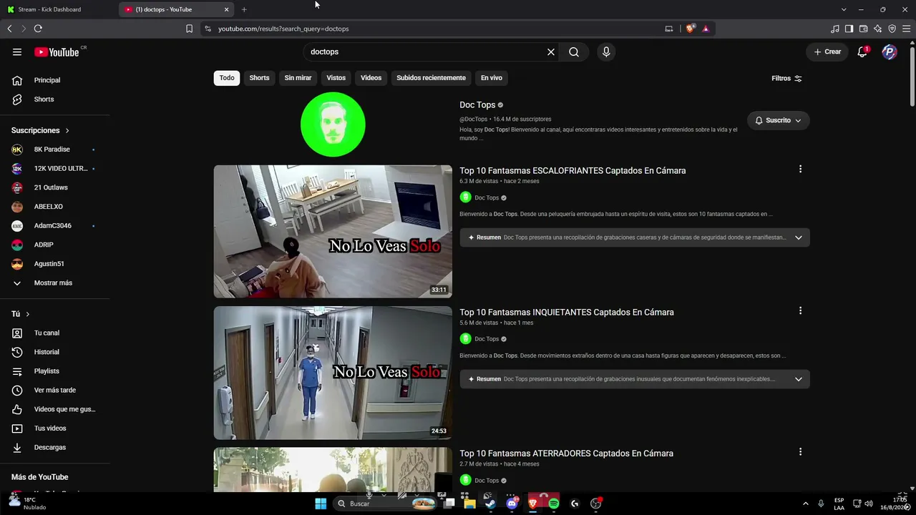Open Brave Shields icon in address bar
916x515 pixels.
pos(691,29)
